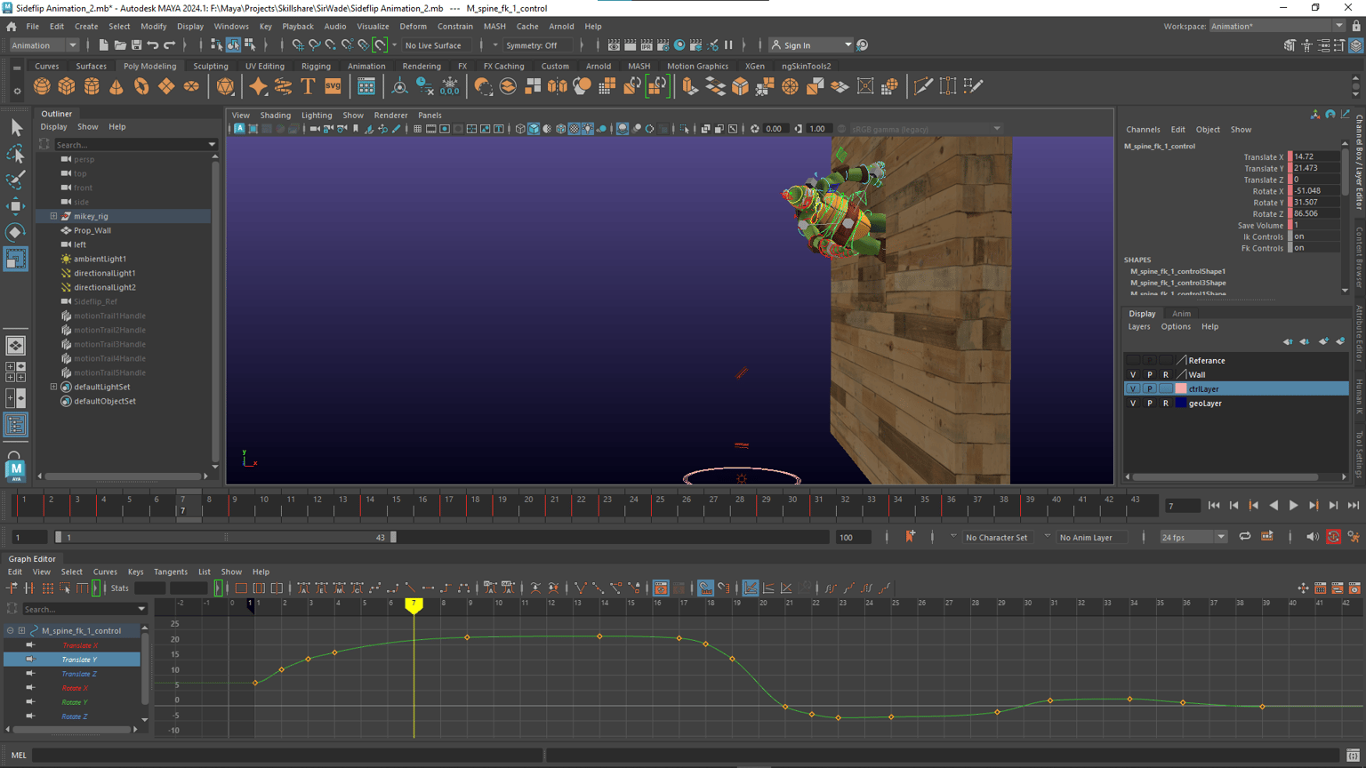Image resolution: width=1366 pixels, height=768 pixels.
Task: Select the arrow Select tool in toolbox
Action: point(16,129)
